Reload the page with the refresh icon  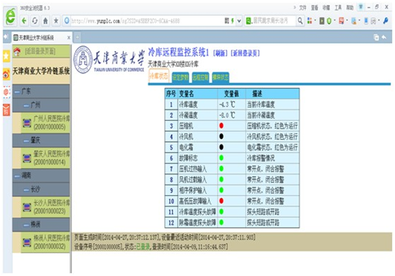35,21
